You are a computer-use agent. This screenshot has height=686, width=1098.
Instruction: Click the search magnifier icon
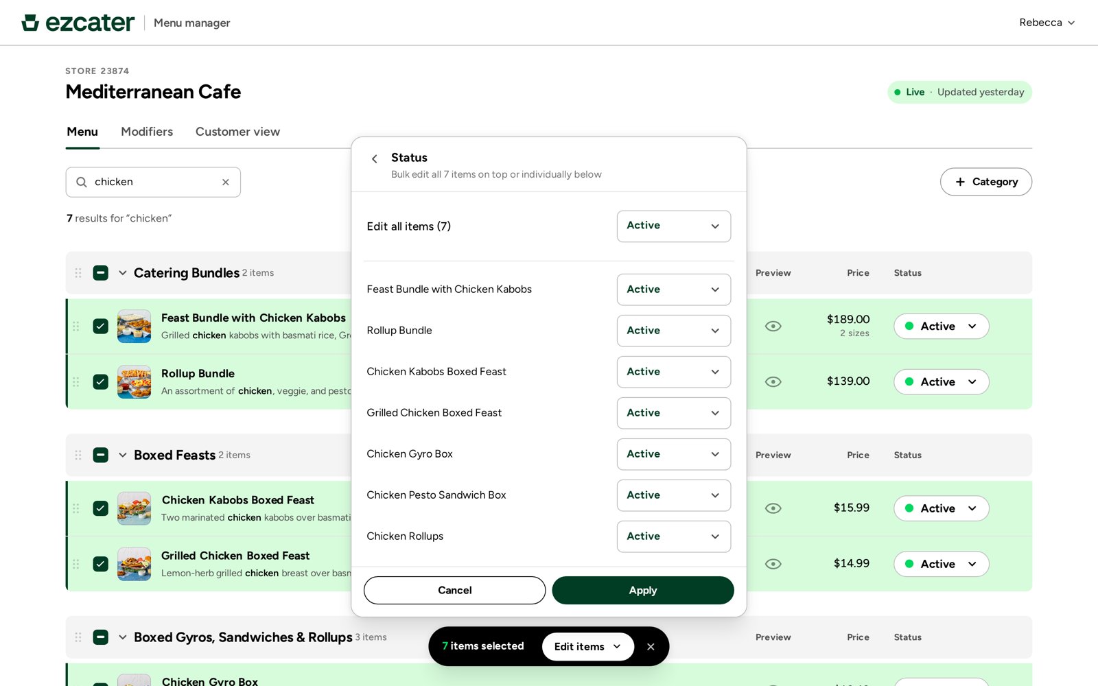pos(81,182)
